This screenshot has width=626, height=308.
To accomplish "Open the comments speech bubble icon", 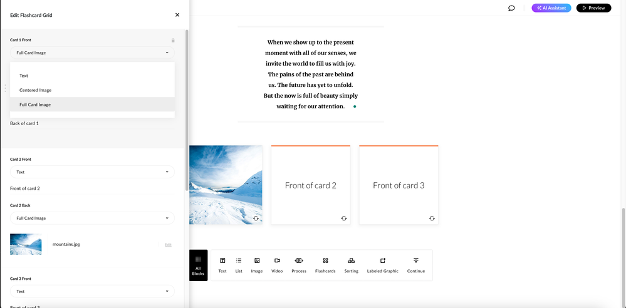I will [x=511, y=8].
